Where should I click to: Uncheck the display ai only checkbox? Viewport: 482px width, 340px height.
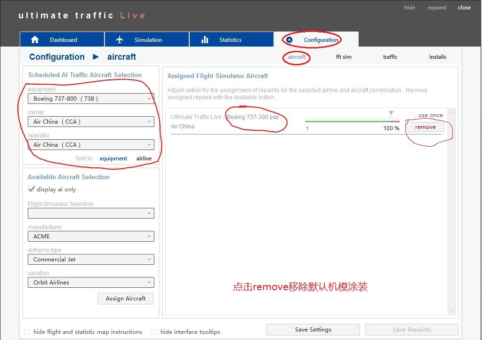(x=31, y=189)
